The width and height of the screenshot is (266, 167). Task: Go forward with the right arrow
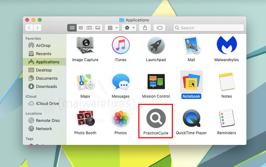pyautogui.click(x=37, y=28)
